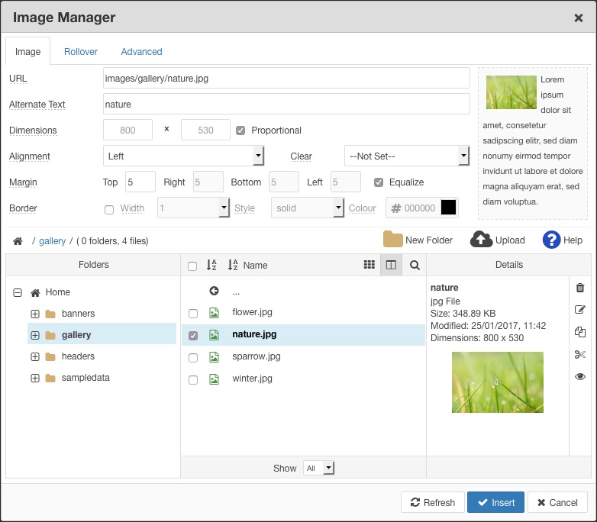Image resolution: width=597 pixels, height=522 pixels.
Task: Click the Refresh button
Action: [x=433, y=502]
